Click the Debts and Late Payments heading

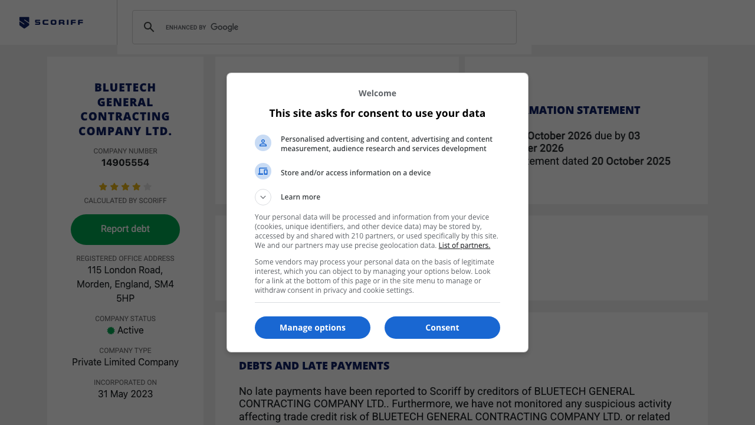(x=314, y=366)
